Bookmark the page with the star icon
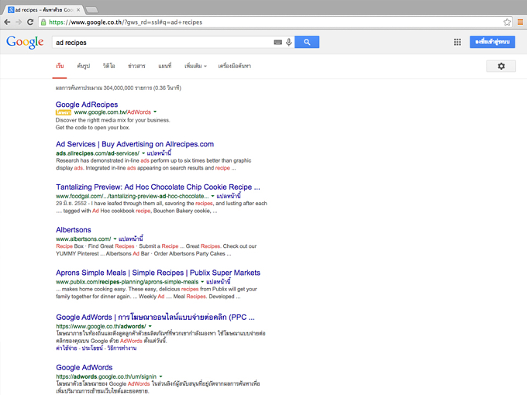 (507, 22)
